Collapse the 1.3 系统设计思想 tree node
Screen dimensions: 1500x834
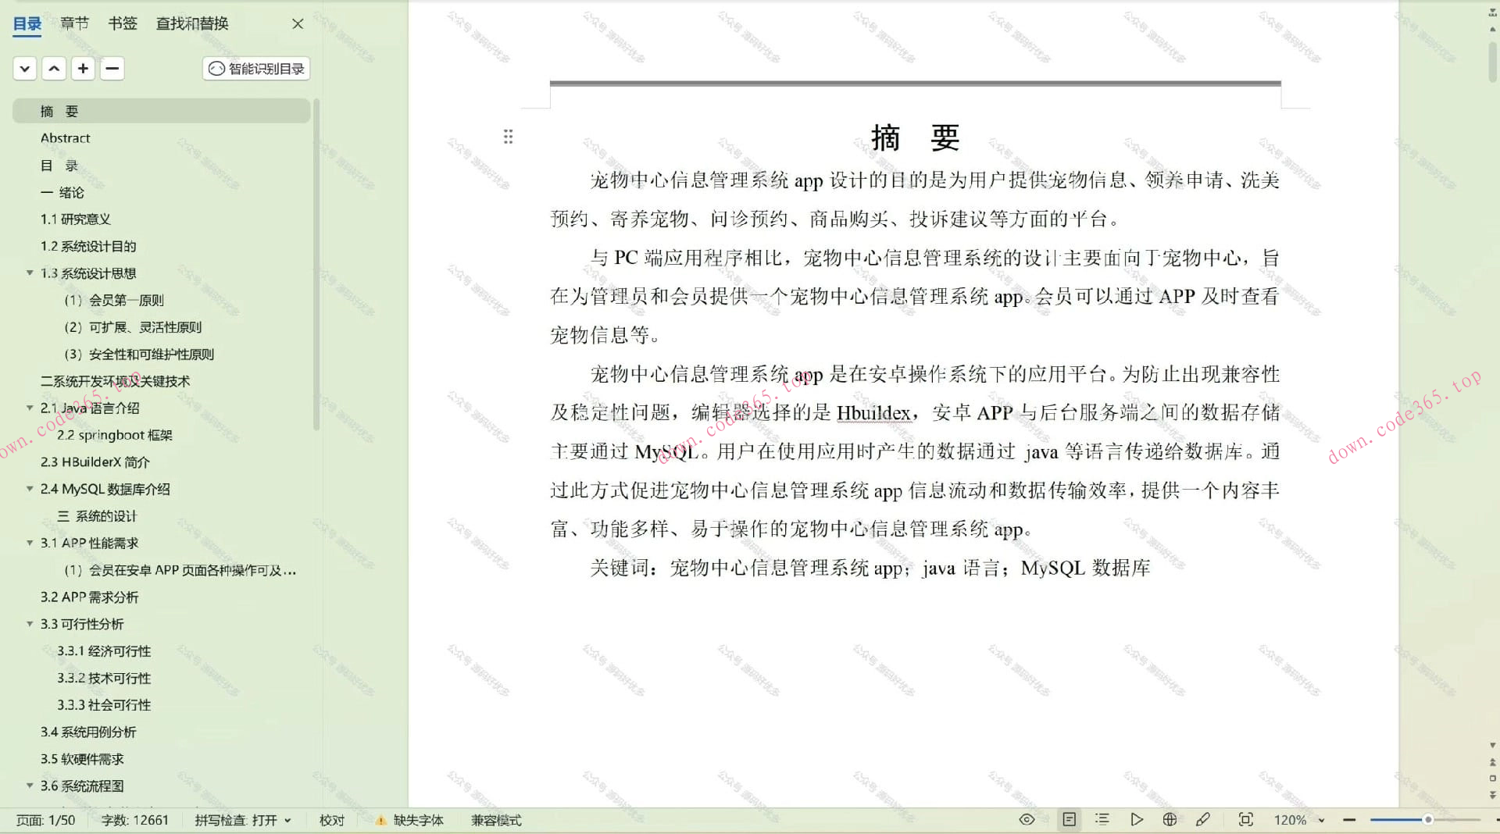(29, 273)
